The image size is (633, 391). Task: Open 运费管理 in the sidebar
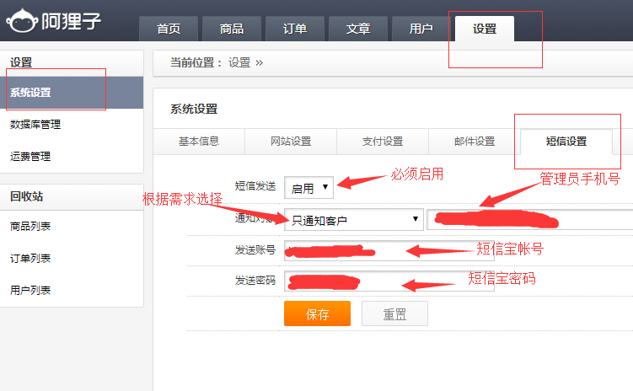30,157
